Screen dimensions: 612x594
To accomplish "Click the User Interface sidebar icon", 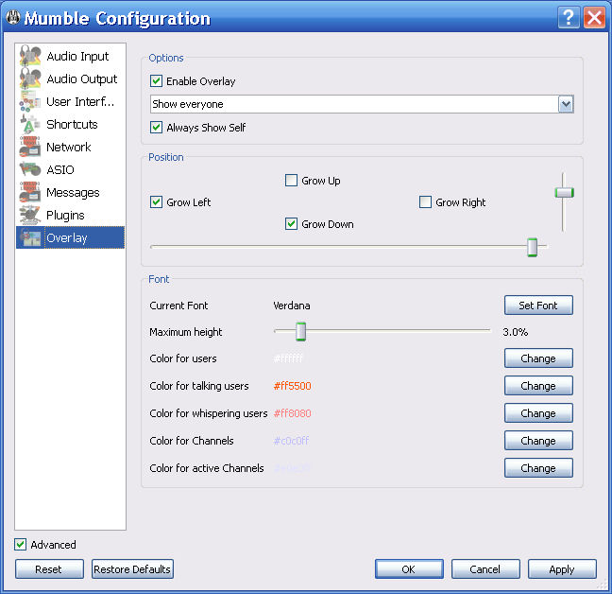I will pos(30,101).
